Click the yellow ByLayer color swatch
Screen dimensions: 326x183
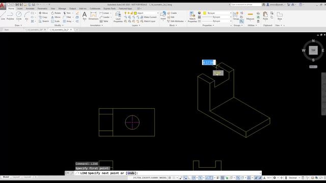[x=205, y=13]
